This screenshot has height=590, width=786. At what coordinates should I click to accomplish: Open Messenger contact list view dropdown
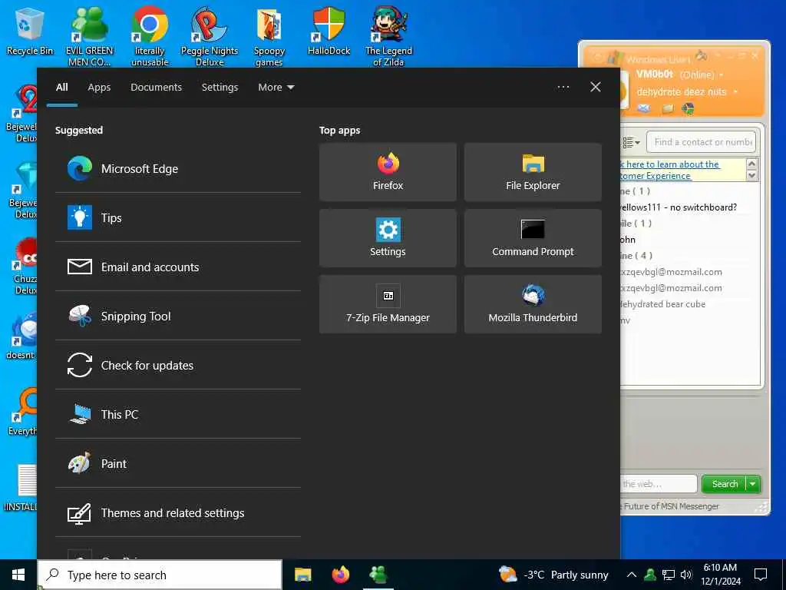pyautogui.click(x=631, y=142)
